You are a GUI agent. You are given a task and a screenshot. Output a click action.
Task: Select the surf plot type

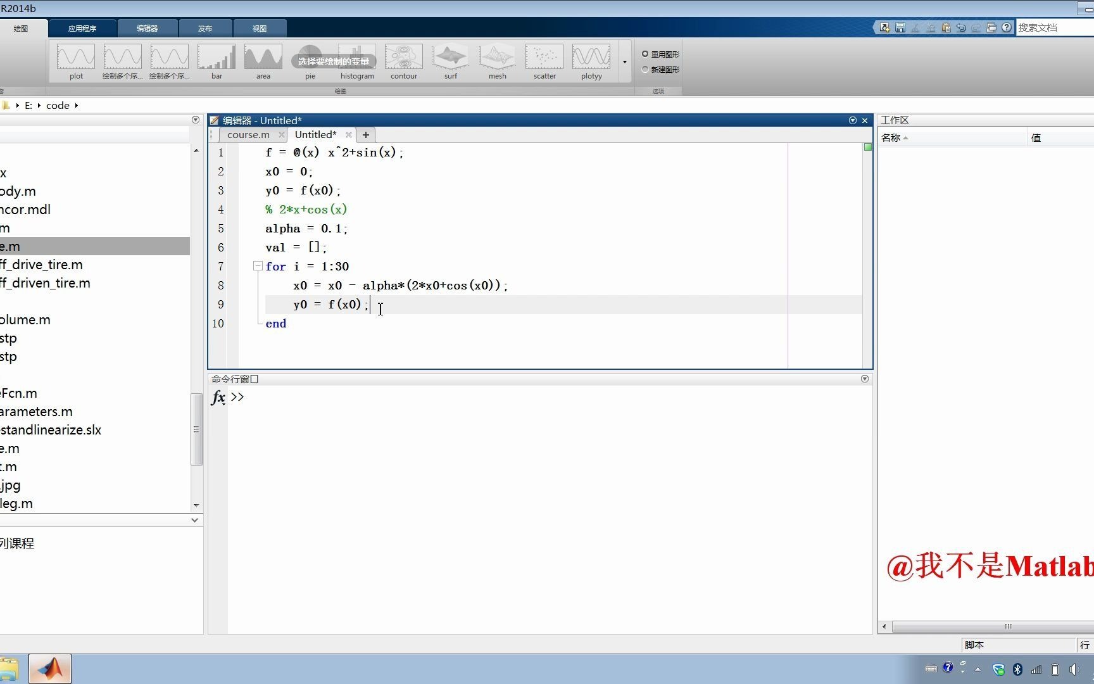click(451, 61)
